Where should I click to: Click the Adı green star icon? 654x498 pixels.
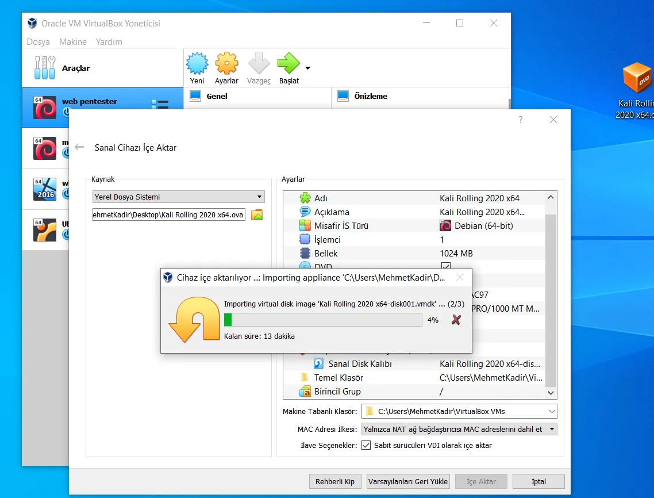(x=305, y=198)
